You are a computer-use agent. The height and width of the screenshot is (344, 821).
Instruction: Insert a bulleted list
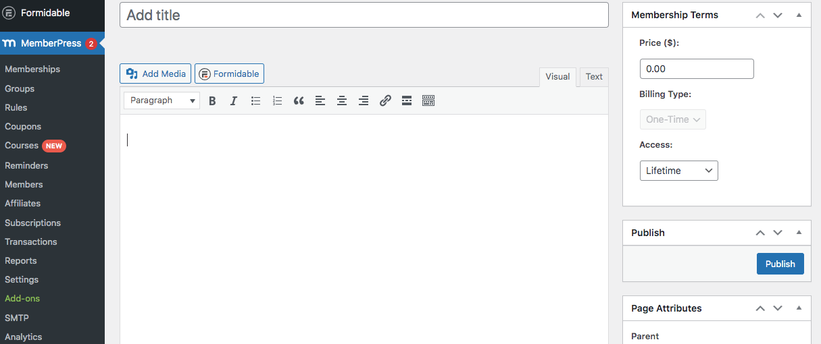pos(255,101)
